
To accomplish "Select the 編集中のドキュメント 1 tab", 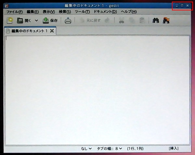I will pos(30,31).
